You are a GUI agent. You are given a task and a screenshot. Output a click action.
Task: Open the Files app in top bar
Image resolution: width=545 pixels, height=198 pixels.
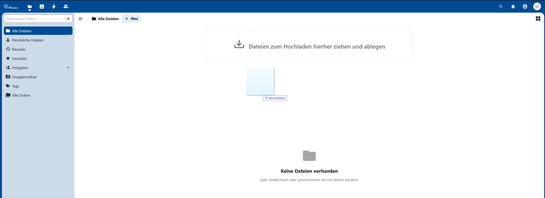[29, 6]
